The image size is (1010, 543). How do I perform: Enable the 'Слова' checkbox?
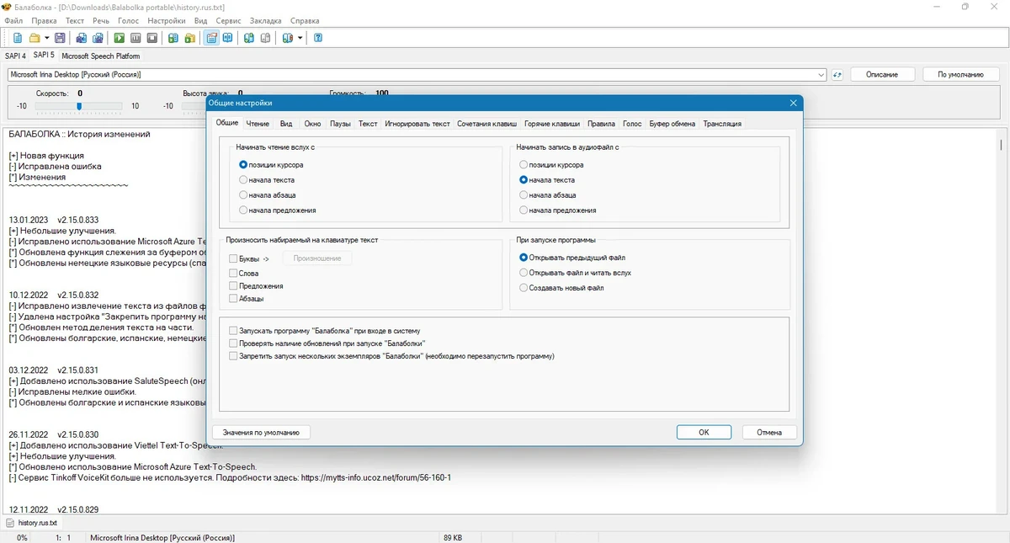click(x=233, y=274)
